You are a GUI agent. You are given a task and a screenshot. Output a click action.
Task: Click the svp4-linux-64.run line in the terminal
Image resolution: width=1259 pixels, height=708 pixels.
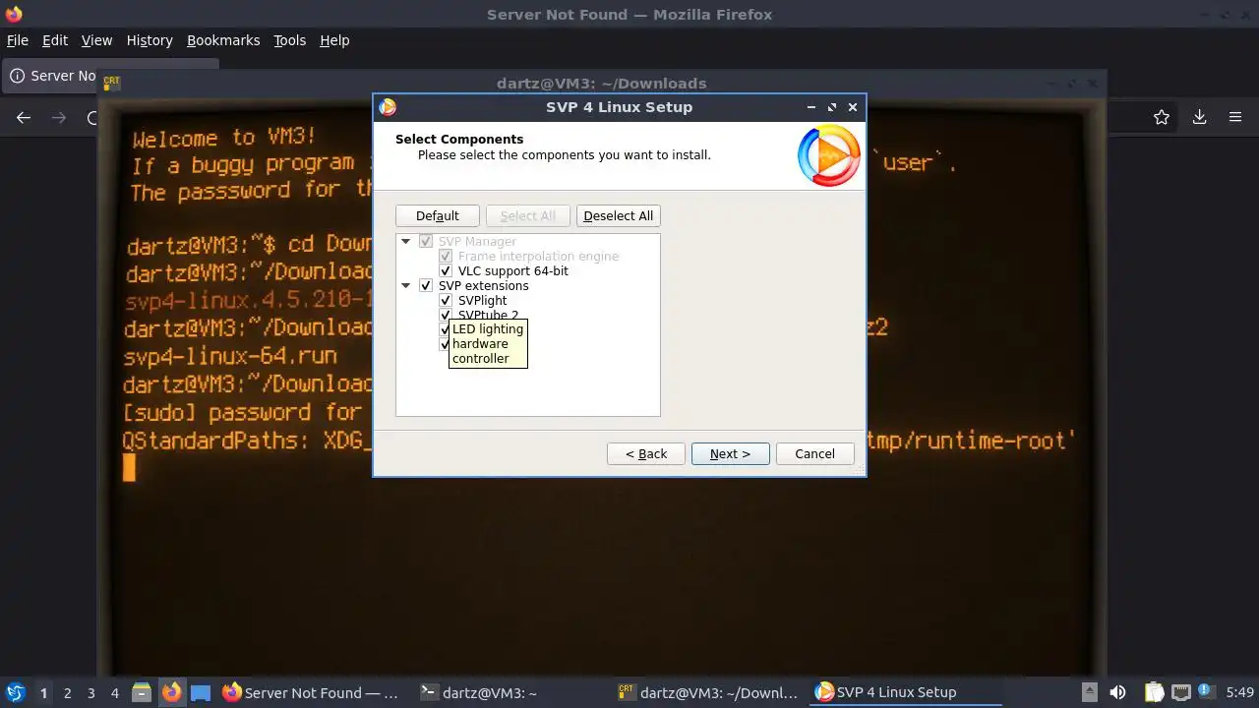click(x=231, y=356)
